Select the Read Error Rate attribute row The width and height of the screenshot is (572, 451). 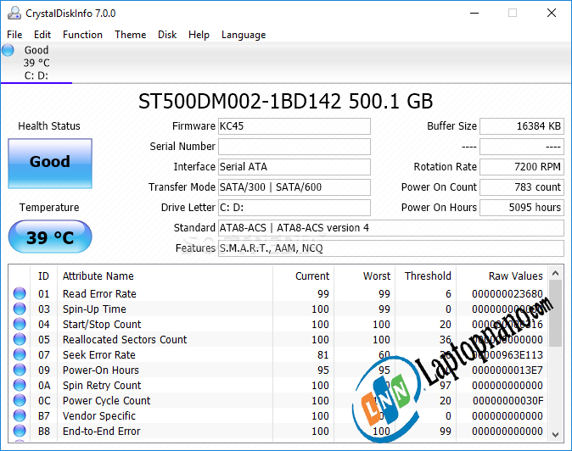278,293
